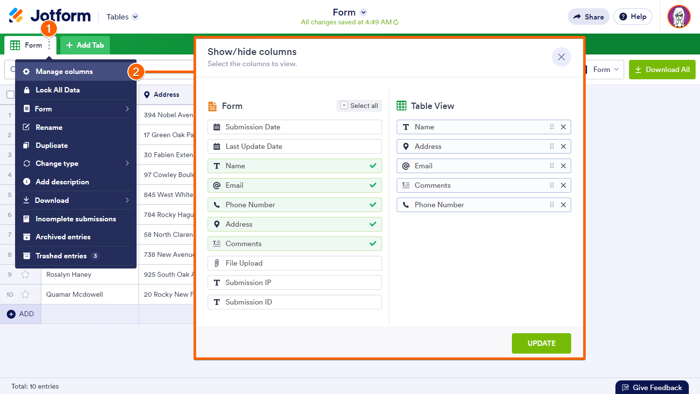Image resolution: width=700 pixels, height=394 pixels.
Task: Close the Show/hide columns dialog
Action: [561, 57]
